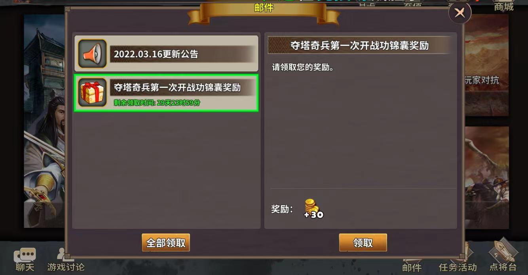
Task: Click the megaphone announcement icon
Action: pyautogui.click(x=92, y=53)
